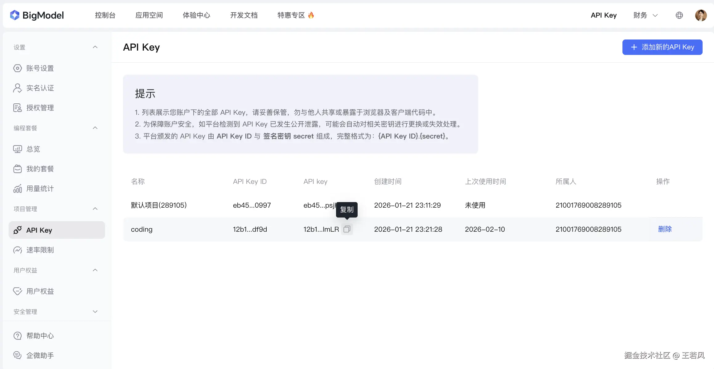Go to 授权管理 in the sidebar

coord(40,108)
